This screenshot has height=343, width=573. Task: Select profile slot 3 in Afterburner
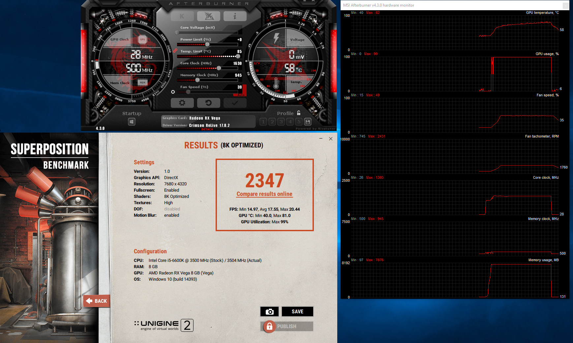coord(281,122)
